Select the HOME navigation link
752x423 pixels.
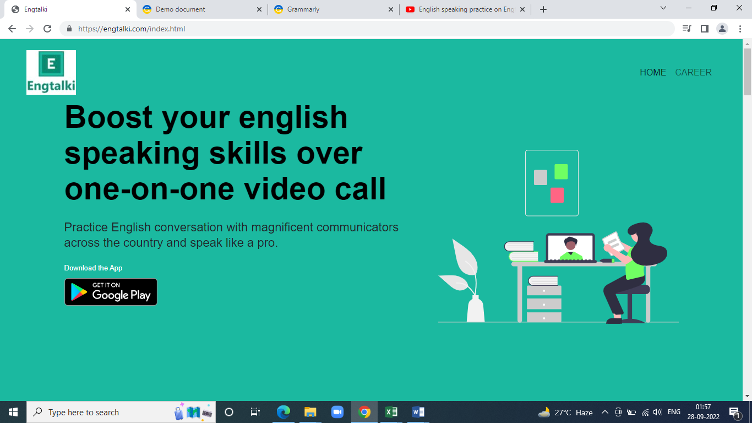click(653, 72)
